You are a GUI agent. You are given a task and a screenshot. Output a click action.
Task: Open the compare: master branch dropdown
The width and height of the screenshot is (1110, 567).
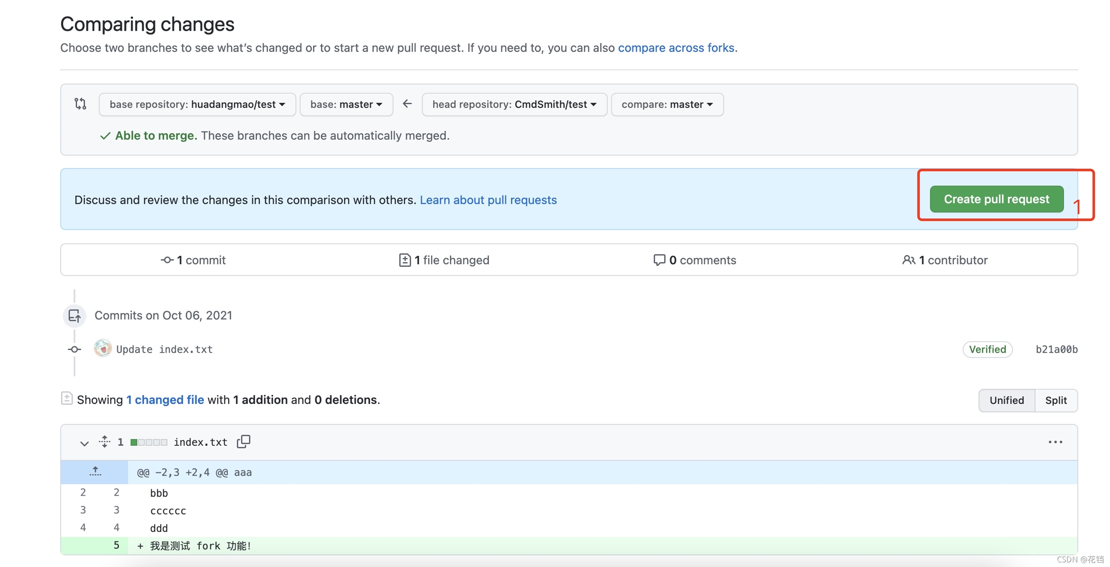[667, 105]
